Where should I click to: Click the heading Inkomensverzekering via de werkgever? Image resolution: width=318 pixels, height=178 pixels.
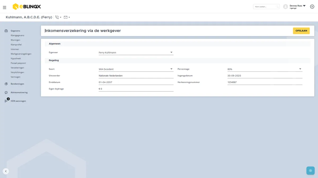click(83, 31)
